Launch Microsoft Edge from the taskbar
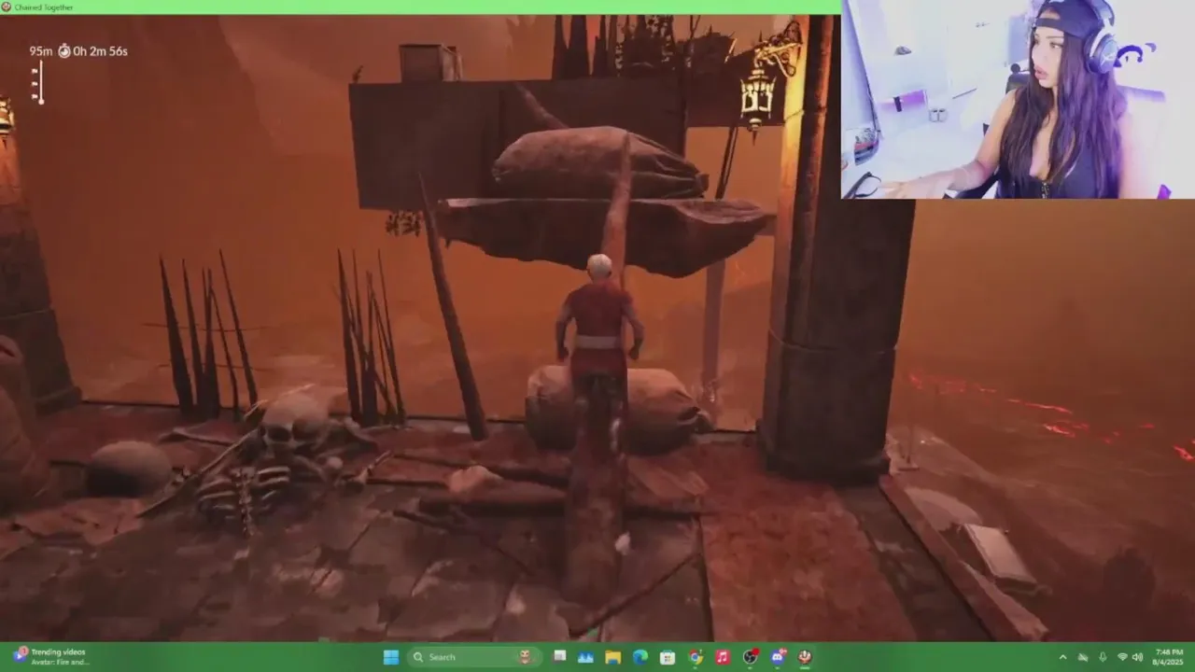Screen dimensions: 1195x672 640,657
